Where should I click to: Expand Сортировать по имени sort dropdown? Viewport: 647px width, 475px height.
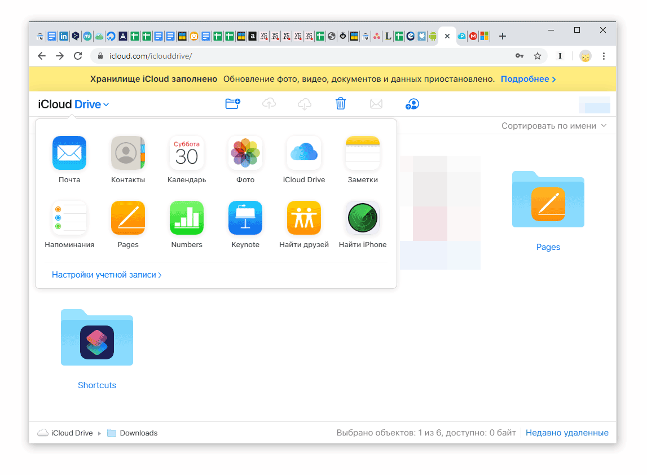[x=554, y=126]
